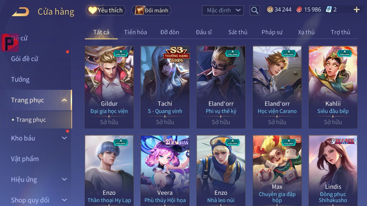Viewport: 367px width, 206px height.
Task: Open Đổi mảnh fragment exchange button
Action: 151,10
